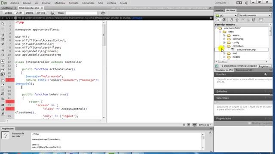Click the Synchronize with remote server icon
This screenshot has width=275, height=154.
click(254, 20)
